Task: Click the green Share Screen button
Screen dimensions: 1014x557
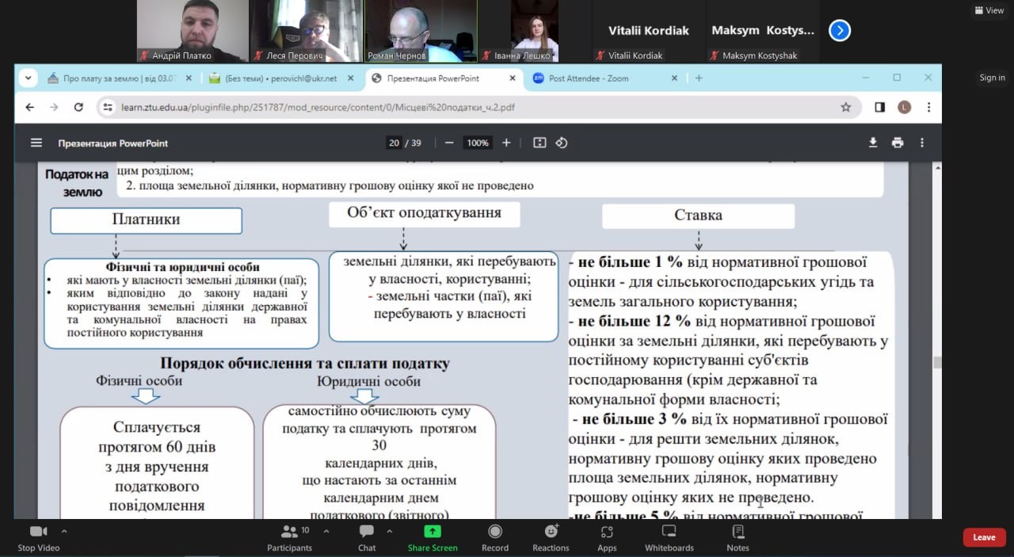Action: point(432,536)
